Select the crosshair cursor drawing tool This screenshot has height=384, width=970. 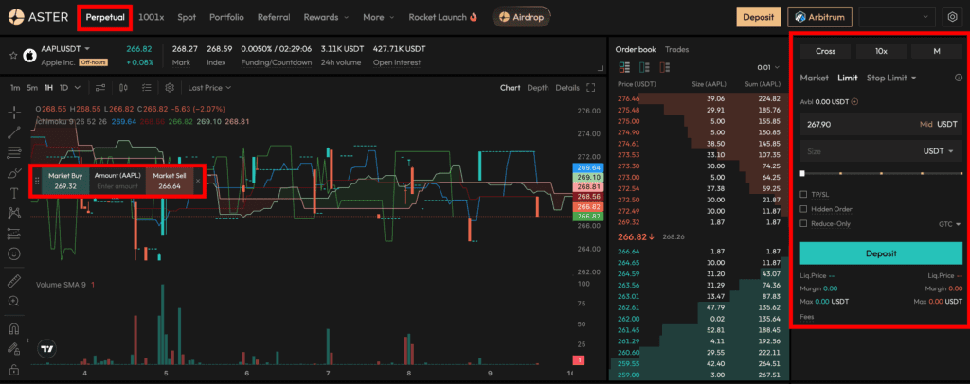tap(14, 112)
